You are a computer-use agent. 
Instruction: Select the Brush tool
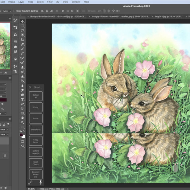pyautogui.click(x=23, y=49)
